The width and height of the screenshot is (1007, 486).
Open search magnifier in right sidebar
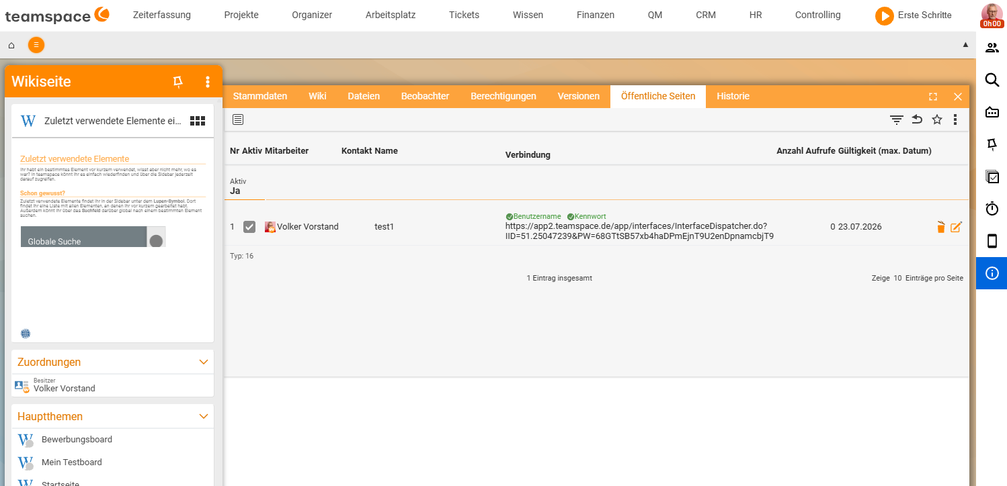click(x=992, y=80)
